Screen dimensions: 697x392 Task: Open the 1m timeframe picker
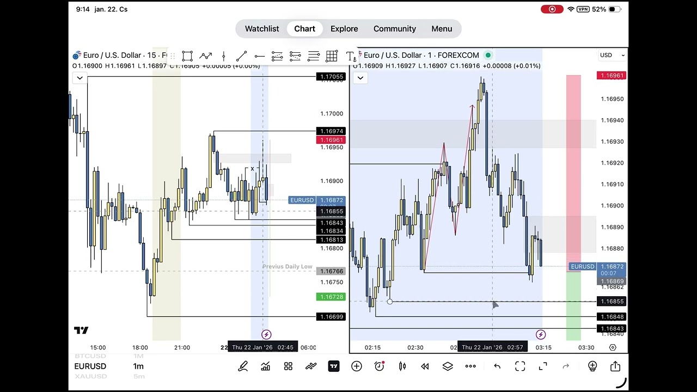tap(138, 366)
